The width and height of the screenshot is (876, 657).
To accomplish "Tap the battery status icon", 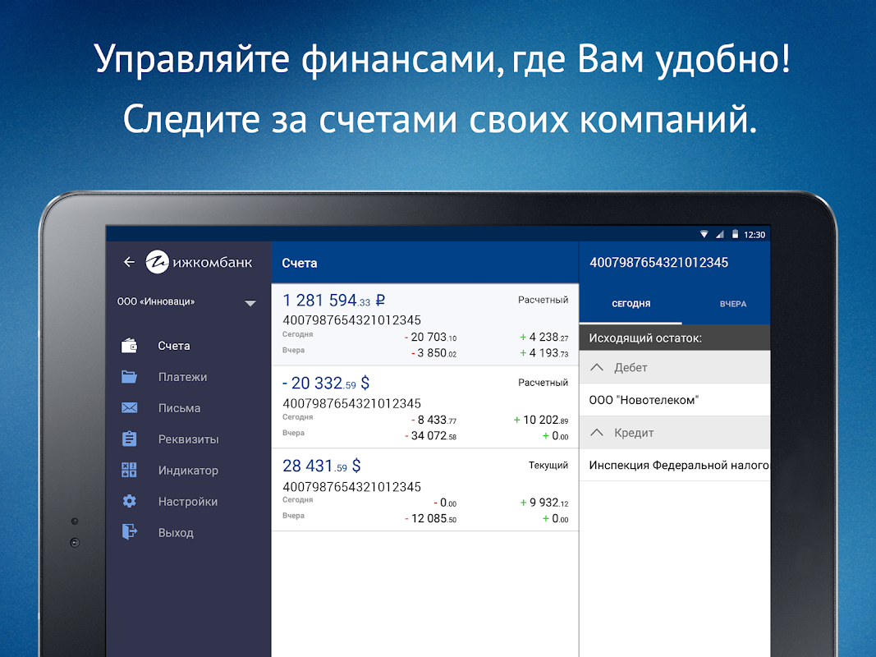I will (736, 235).
